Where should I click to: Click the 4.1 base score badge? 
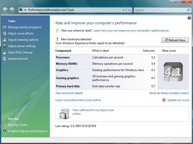point(173,72)
